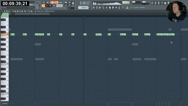Open the global snap Line dropdown
188x106 pixels.
(71, 8)
